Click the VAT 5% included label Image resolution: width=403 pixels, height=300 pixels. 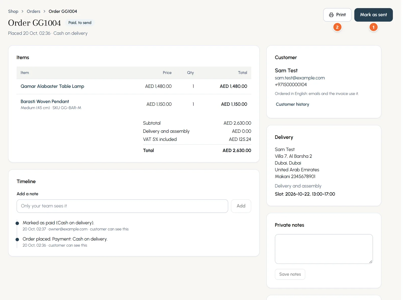[160, 139]
